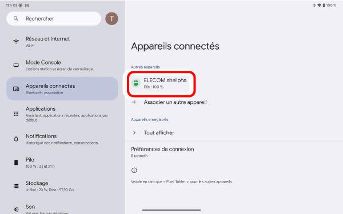Open Préférences de connexion
343x214 pixels.
pyautogui.click(x=162, y=152)
